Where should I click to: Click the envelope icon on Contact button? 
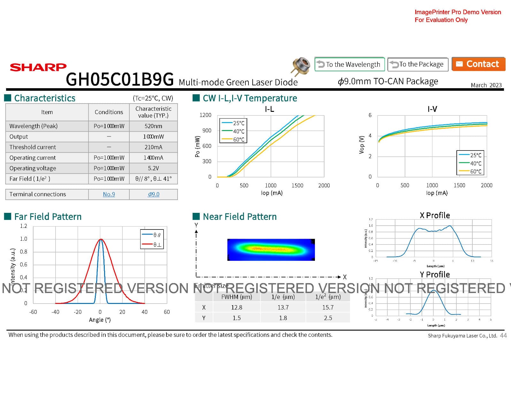pos(459,64)
